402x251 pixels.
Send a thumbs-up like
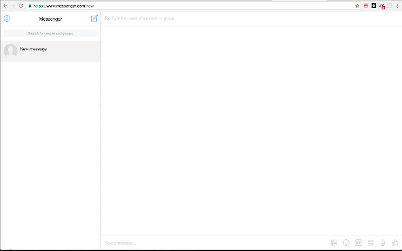pos(395,242)
